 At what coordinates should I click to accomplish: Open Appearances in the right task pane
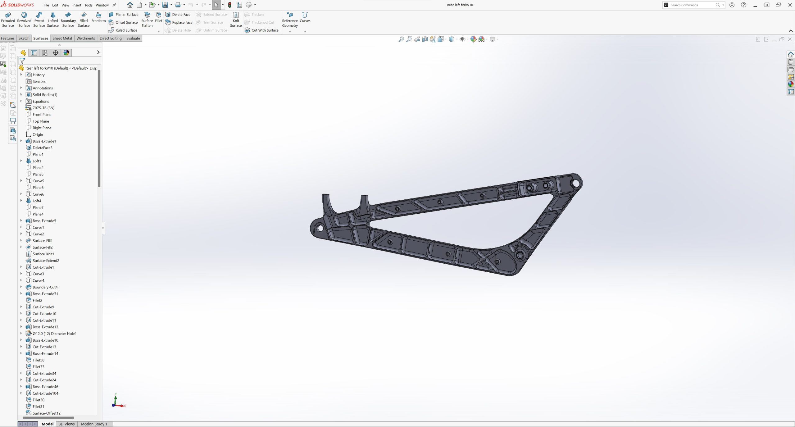pos(791,84)
